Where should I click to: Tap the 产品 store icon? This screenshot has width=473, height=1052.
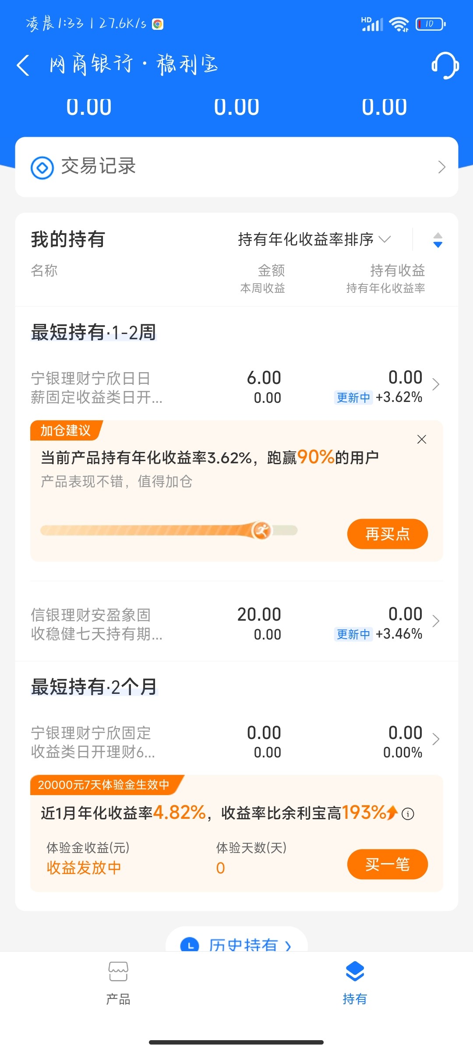click(x=118, y=972)
